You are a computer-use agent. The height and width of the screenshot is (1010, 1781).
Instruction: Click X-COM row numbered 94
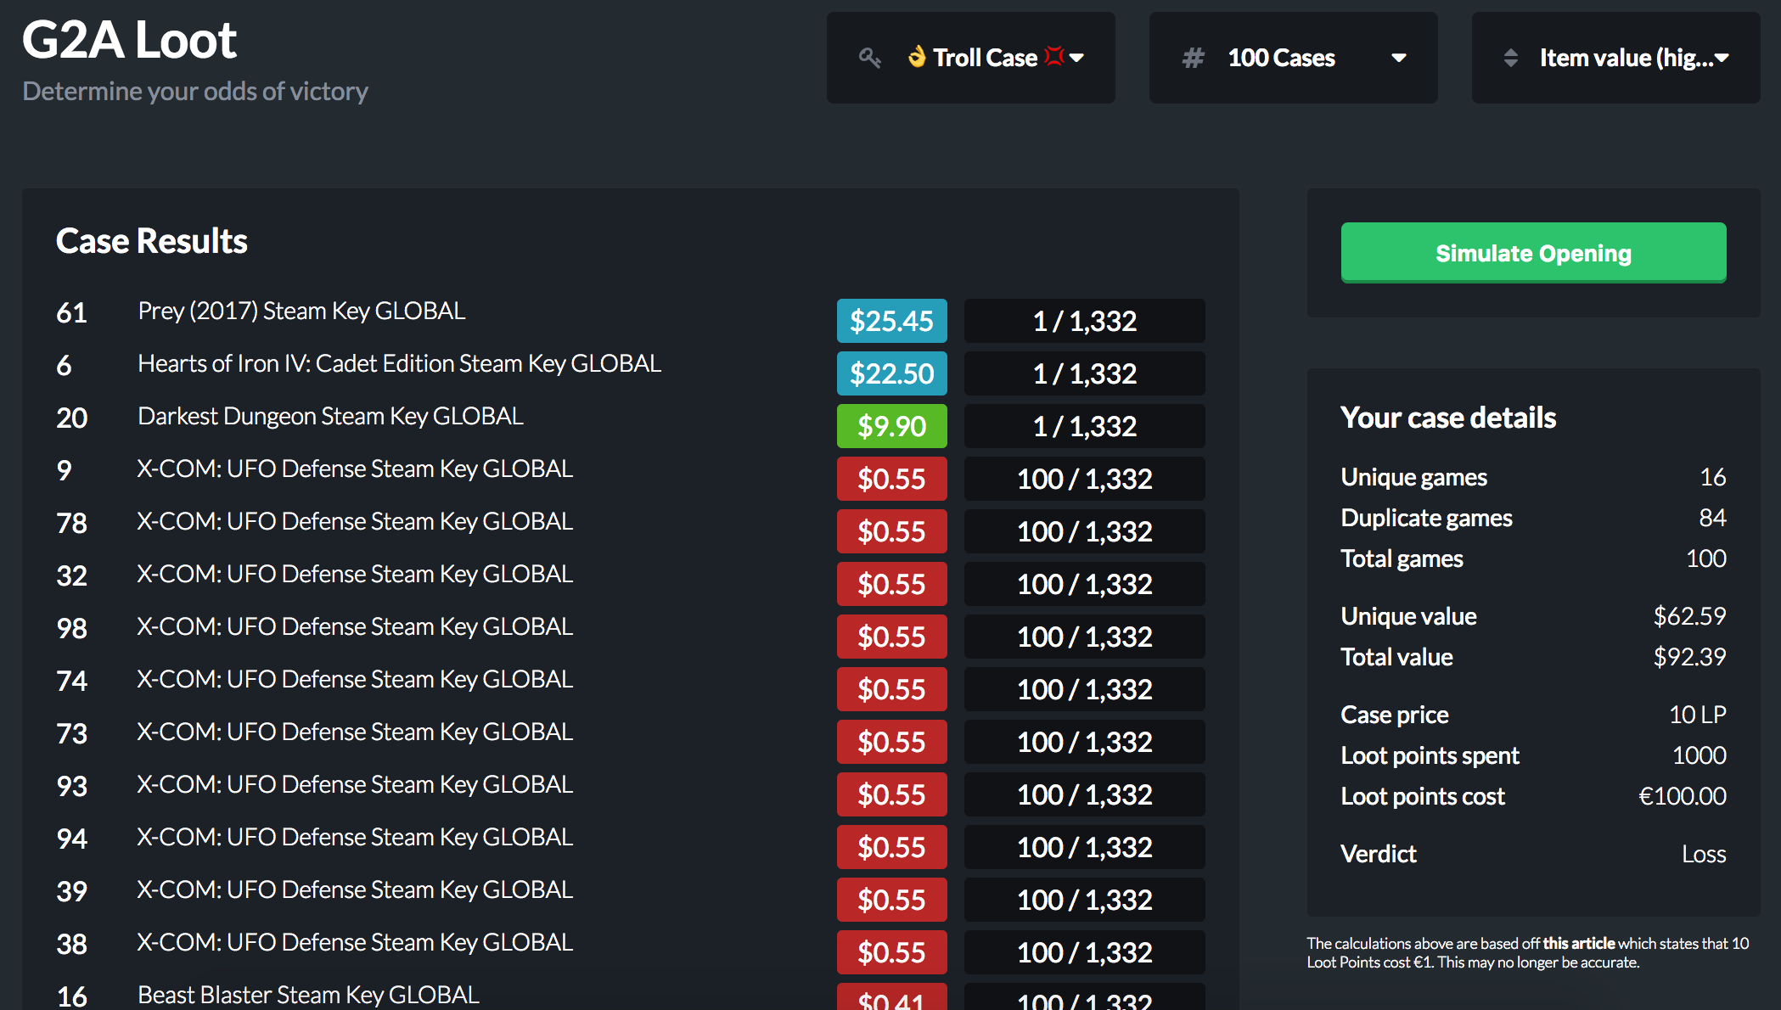630,846
